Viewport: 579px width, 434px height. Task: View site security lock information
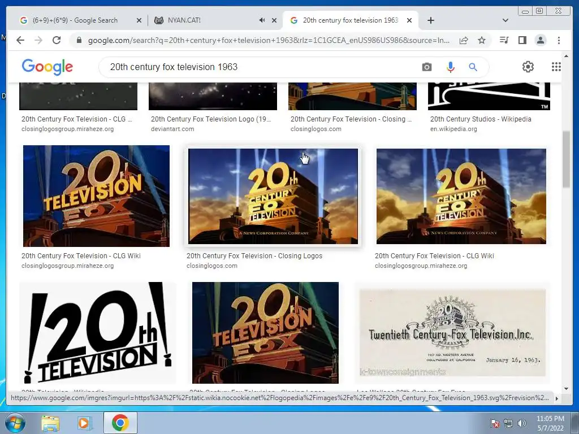point(79,40)
